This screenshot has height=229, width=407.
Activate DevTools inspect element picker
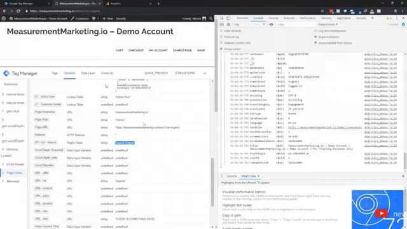tap(222, 18)
